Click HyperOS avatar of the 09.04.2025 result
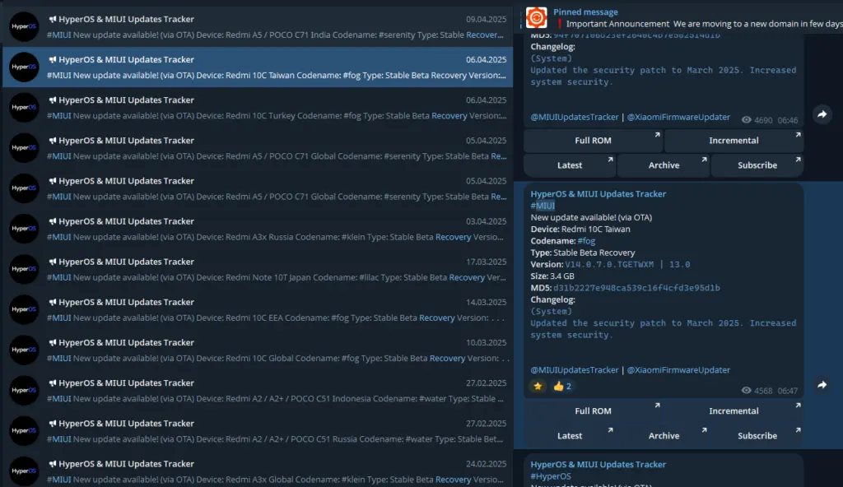Screen dimensions: 843x487 click(24, 27)
